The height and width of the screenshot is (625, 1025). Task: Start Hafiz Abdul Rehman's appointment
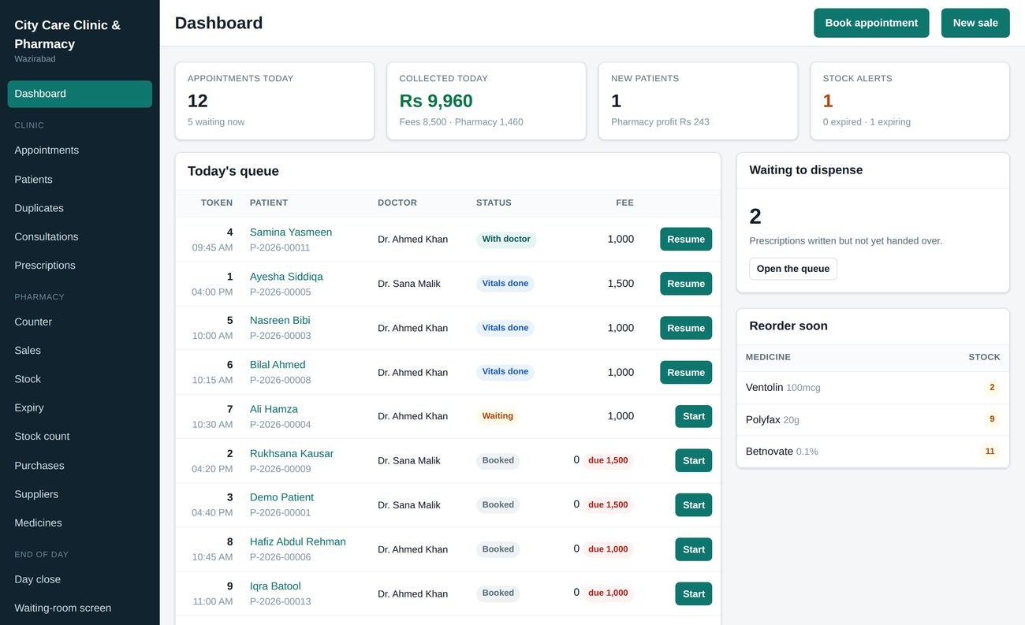pos(694,549)
